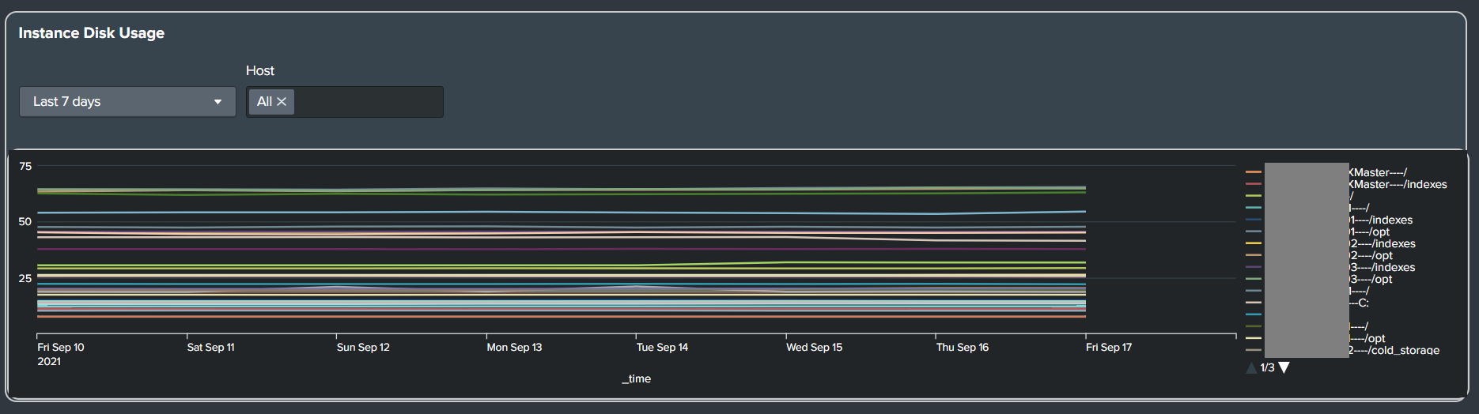The height and width of the screenshot is (414, 1479).
Task: Click the ---C: legend entry
Action: coord(1360,303)
